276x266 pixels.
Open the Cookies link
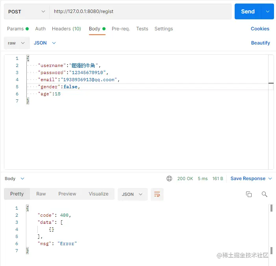(x=260, y=29)
